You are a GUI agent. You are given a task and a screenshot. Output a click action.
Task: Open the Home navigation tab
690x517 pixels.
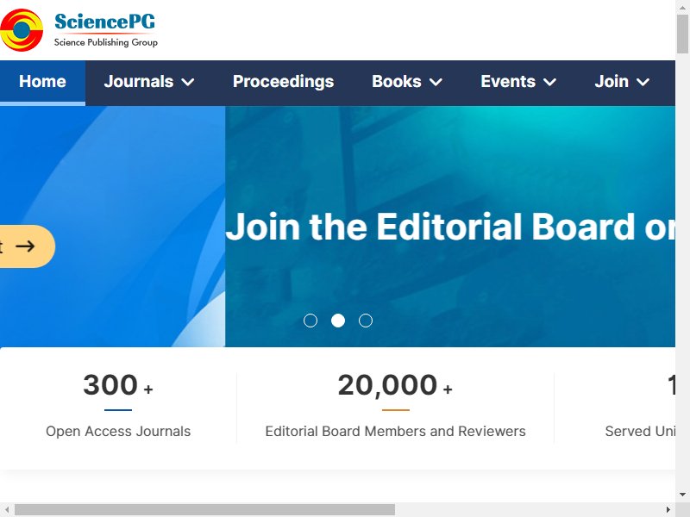point(42,83)
